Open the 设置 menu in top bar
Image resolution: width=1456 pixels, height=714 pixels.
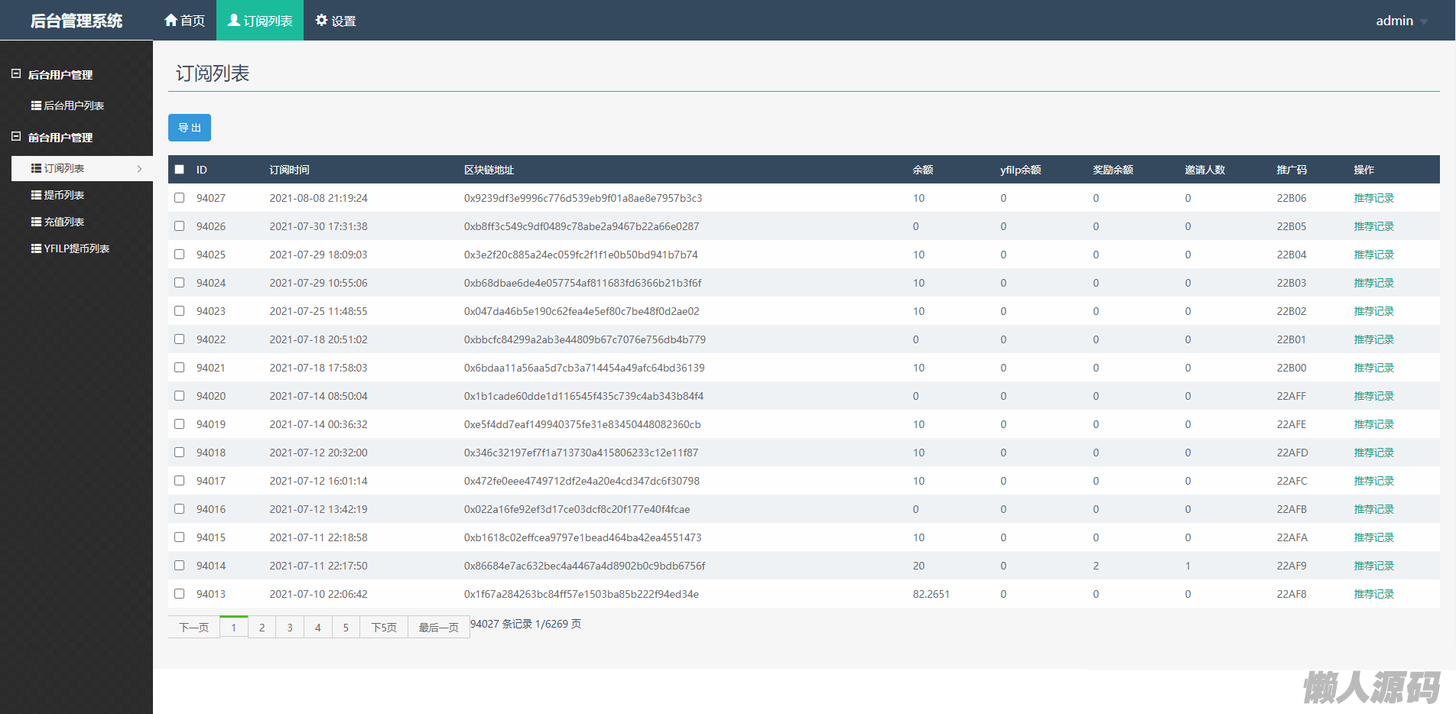click(x=336, y=21)
